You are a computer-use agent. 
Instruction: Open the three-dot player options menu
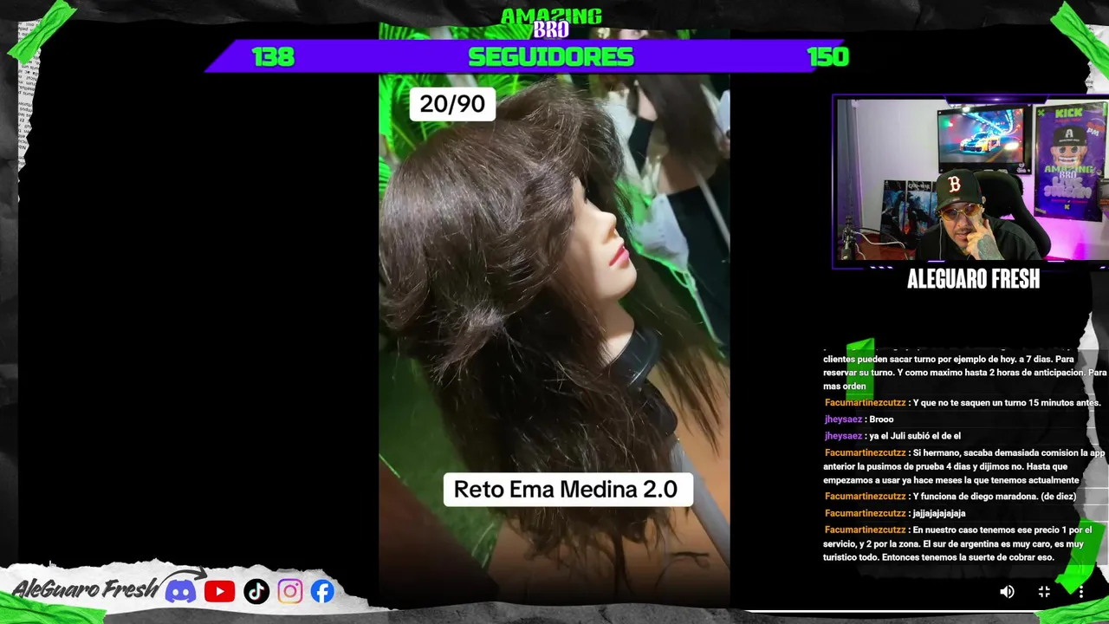click(1080, 592)
